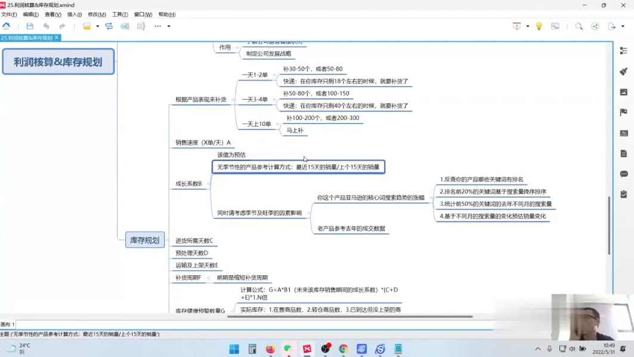Open the Format brush panel icon
Image resolution: width=634 pixels, height=357 pixels.
tap(623, 71)
